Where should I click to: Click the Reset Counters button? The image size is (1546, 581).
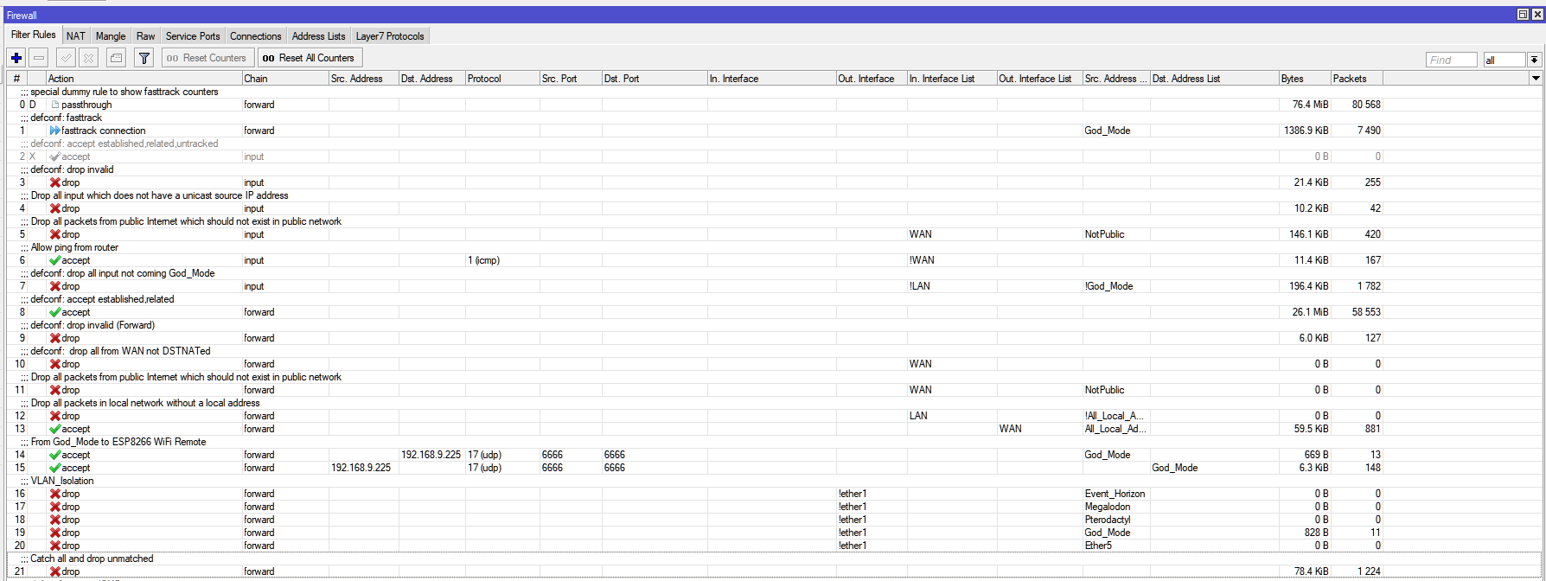pos(207,58)
